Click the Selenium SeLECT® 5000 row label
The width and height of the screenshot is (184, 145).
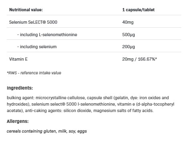(x=33, y=22)
